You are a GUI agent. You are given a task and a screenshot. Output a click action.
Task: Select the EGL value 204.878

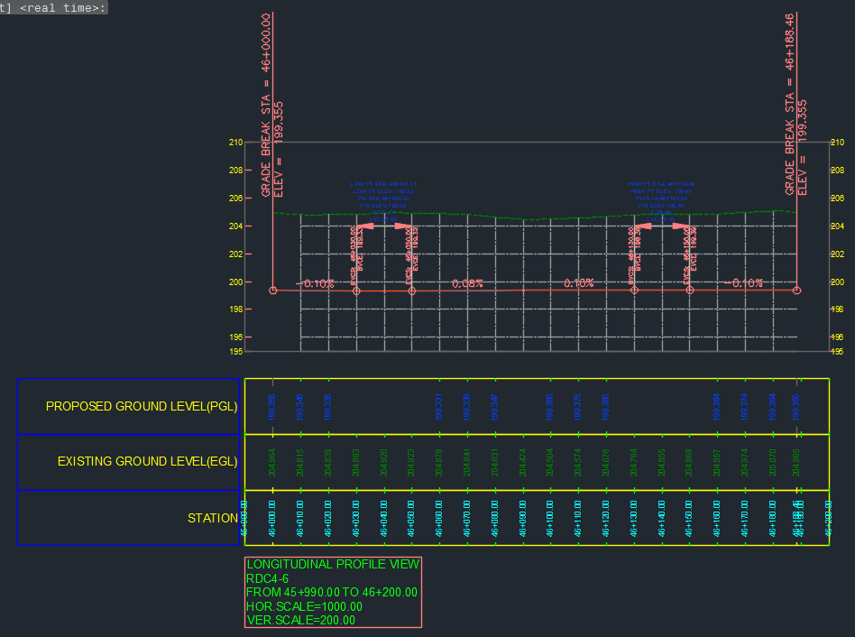pos(439,463)
